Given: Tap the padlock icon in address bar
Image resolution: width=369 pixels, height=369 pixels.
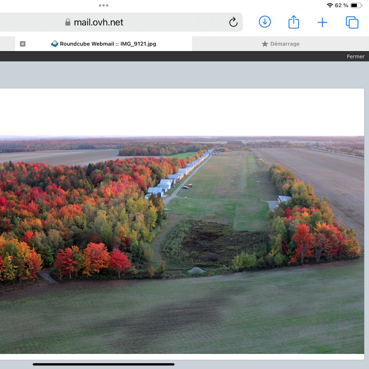Looking at the screenshot, I should click(x=68, y=22).
